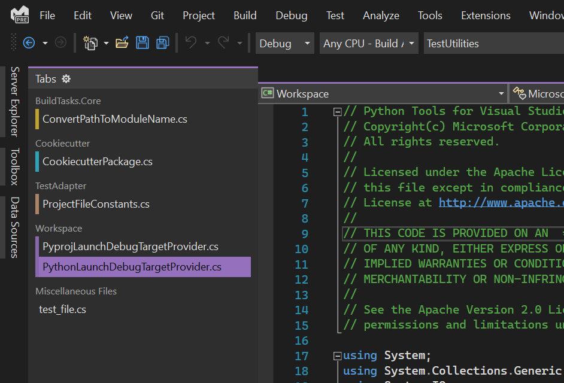Open the Git menu
564x383 pixels.
tap(157, 16)
